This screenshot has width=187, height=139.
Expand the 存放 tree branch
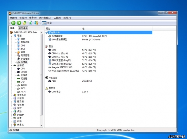12,108
